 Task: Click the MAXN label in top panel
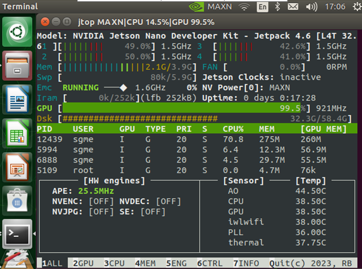coord(220,7)
